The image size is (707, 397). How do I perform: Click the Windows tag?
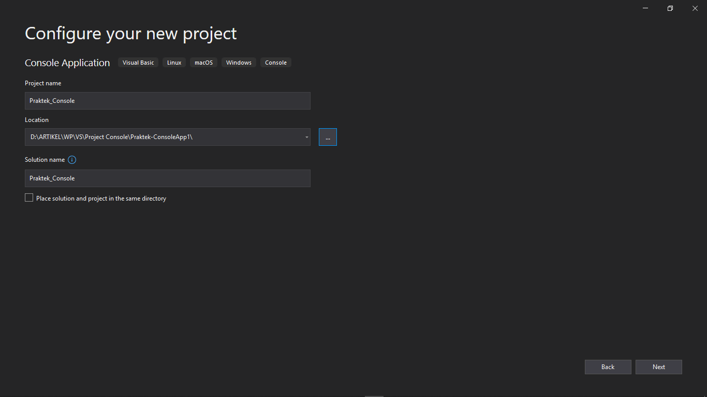coord(239,63)
